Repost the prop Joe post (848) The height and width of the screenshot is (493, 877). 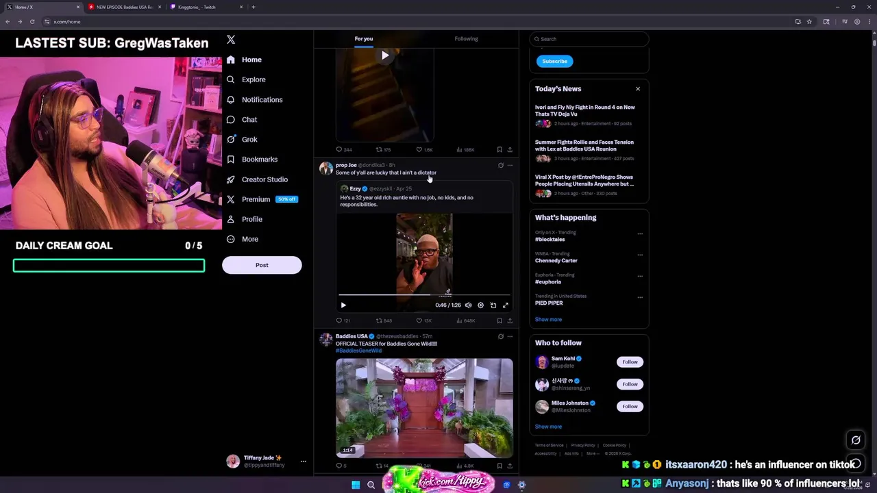coord(384,320)
